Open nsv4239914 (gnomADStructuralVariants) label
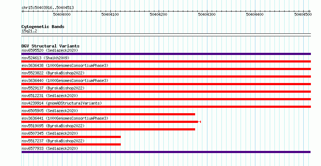 click(62, 103)
